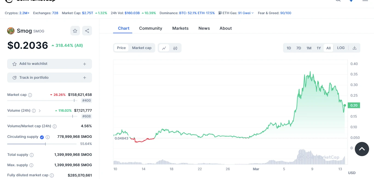This screenshot has height=179, width=374.
Task: Open Circulating supply info icon
Action: coord(48,137)
